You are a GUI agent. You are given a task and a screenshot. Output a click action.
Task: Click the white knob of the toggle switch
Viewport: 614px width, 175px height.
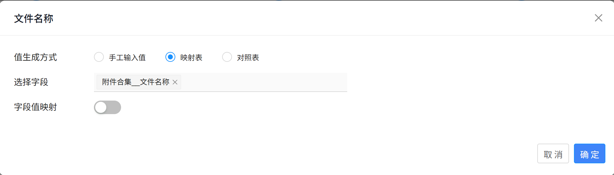(101, 107)
